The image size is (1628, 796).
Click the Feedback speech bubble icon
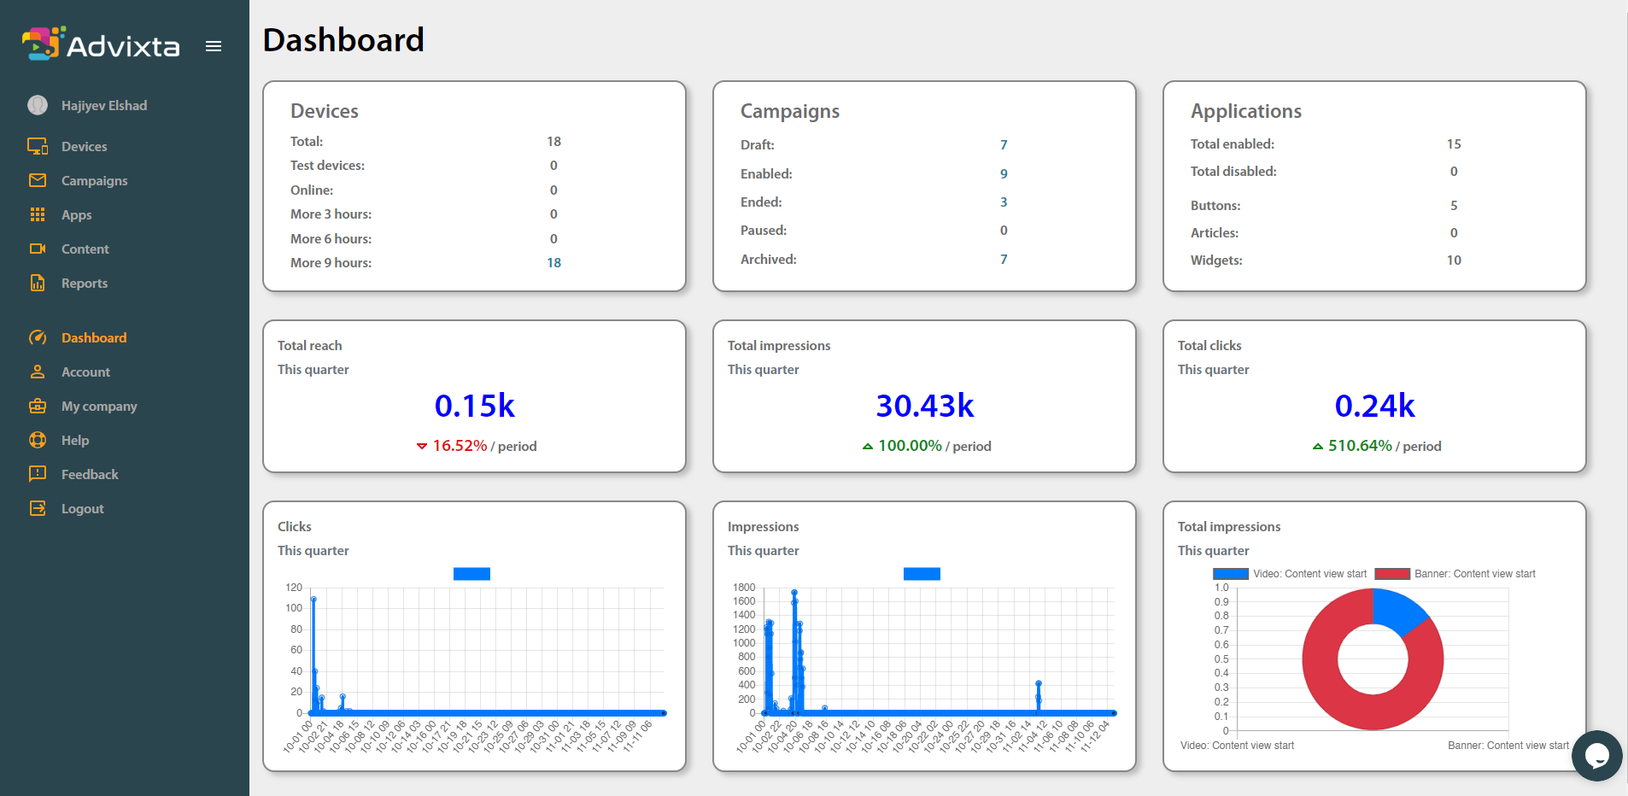coord(38,474)
